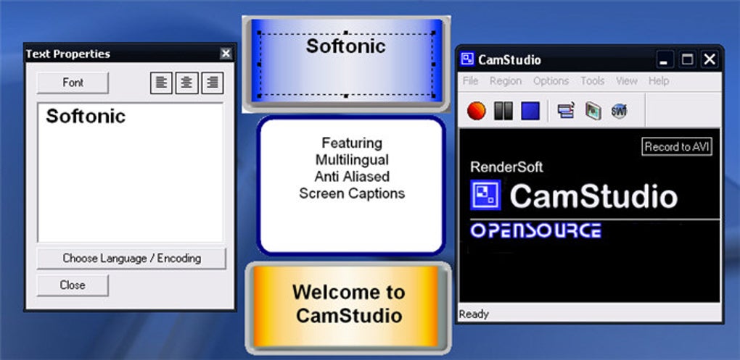Stop recording with the blue square button
Image resolution: width=740 pixels, height=360 pixels.
[x=530, y=112]
